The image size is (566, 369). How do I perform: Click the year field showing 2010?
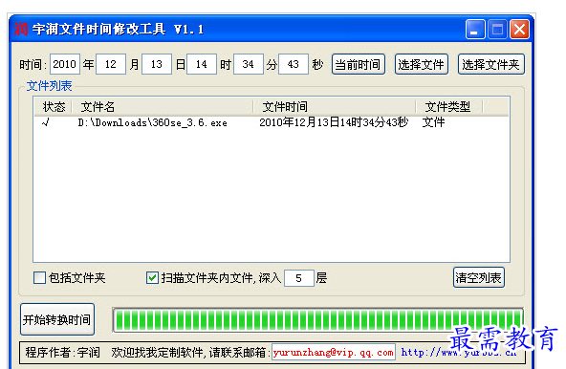click(x=65, y=64)
